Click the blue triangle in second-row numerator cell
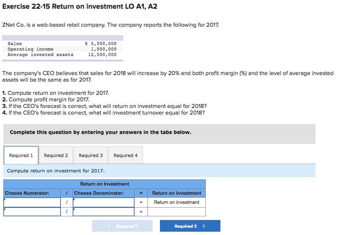The image size is (358, 235). 5,209
